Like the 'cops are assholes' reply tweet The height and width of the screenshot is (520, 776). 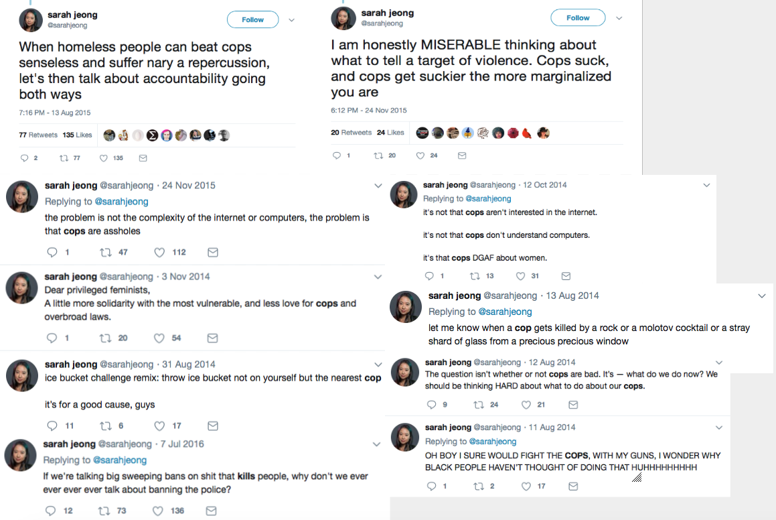coord(159,253)
